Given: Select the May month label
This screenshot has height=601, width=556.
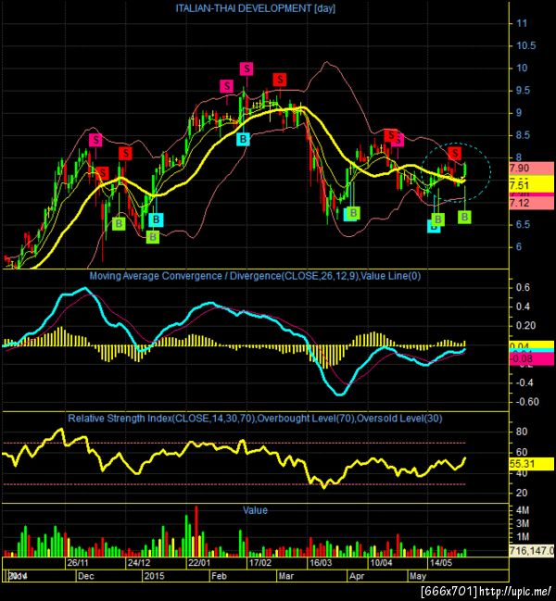Looking at the screenshot, I should (x=418, y=576).
